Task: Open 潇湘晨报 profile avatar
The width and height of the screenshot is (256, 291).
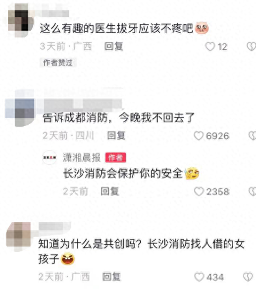Action: [x=50, y=157]
